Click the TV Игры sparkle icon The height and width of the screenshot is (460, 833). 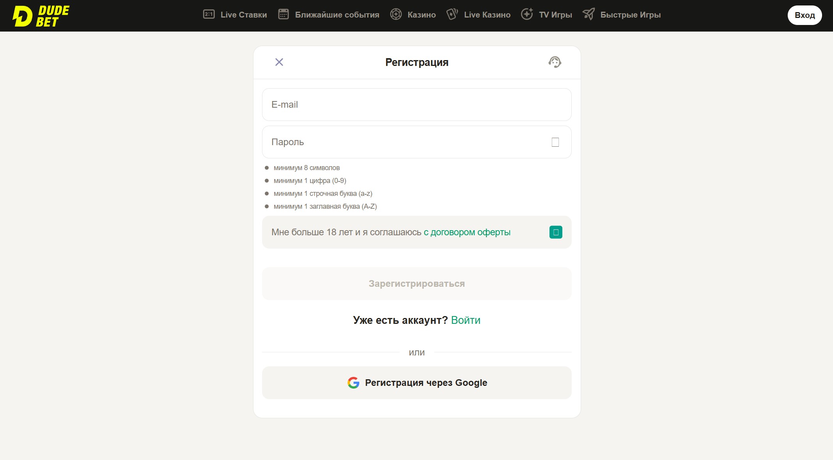527,14
